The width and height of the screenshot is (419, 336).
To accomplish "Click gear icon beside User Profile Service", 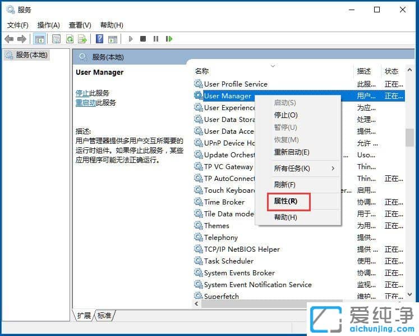I will pos(198,84).
